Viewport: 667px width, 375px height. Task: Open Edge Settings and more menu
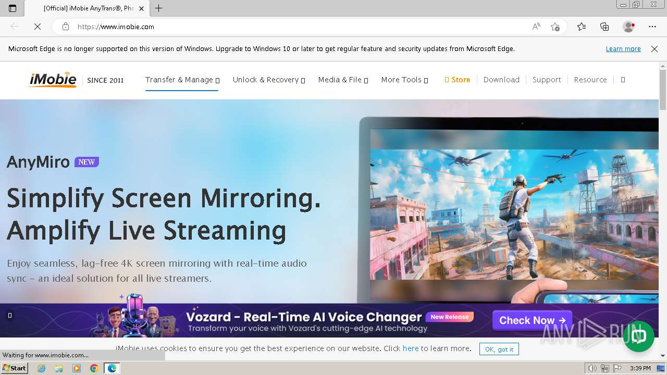point(652,27)
